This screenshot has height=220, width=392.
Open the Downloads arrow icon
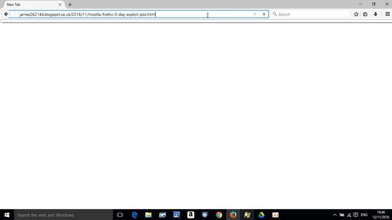tap(375, 14)
